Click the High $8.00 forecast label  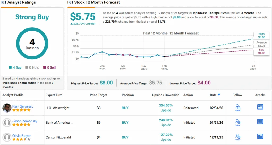pyautogui.click(x=261, y=36)
